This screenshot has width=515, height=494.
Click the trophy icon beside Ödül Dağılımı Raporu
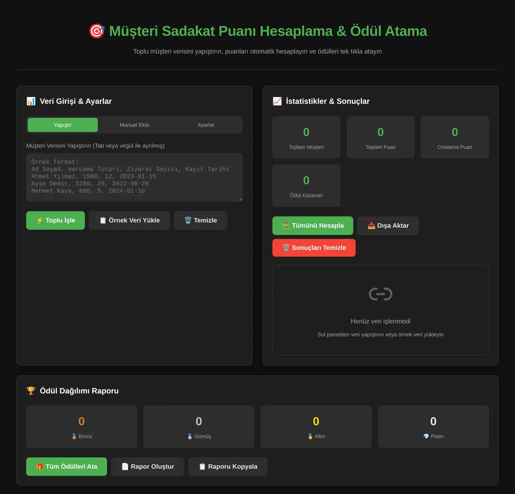[31, 391]
